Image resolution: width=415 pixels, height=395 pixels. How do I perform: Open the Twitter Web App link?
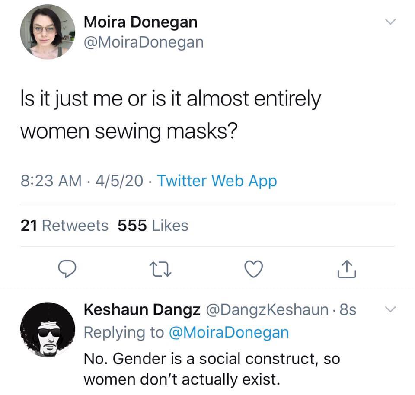tap(217, 181)
